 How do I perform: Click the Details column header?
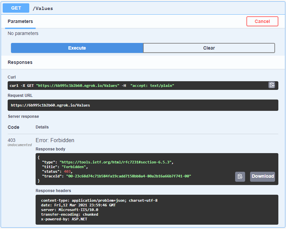tap(42, 127)
